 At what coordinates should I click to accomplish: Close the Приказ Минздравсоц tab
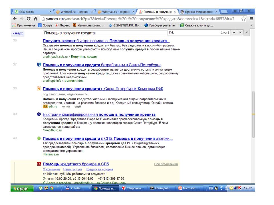coord(216,12)
